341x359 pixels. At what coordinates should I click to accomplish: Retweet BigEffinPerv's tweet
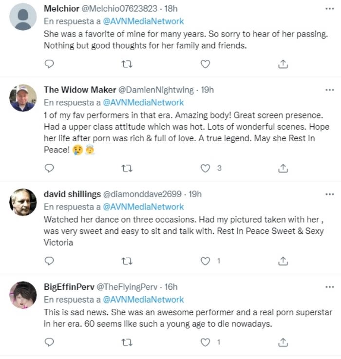(x=127, y=342)
